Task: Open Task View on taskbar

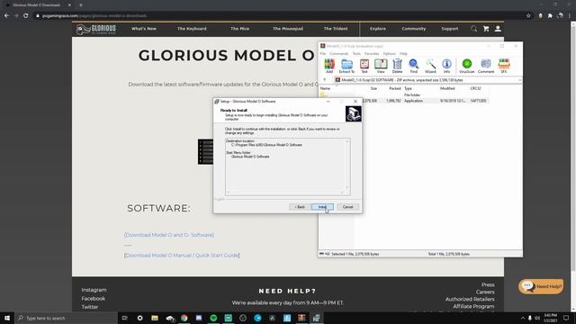Action: coord(124,318)
